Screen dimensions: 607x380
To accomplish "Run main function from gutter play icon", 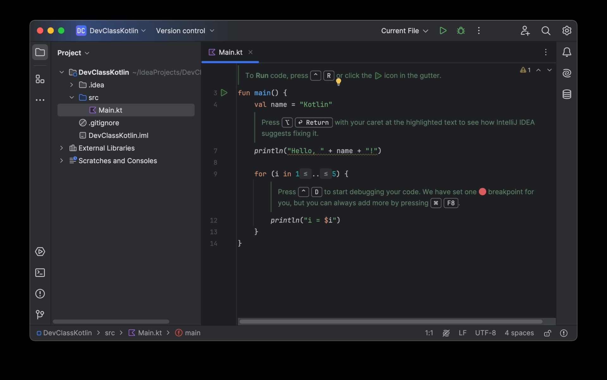I will coord(224,92).
